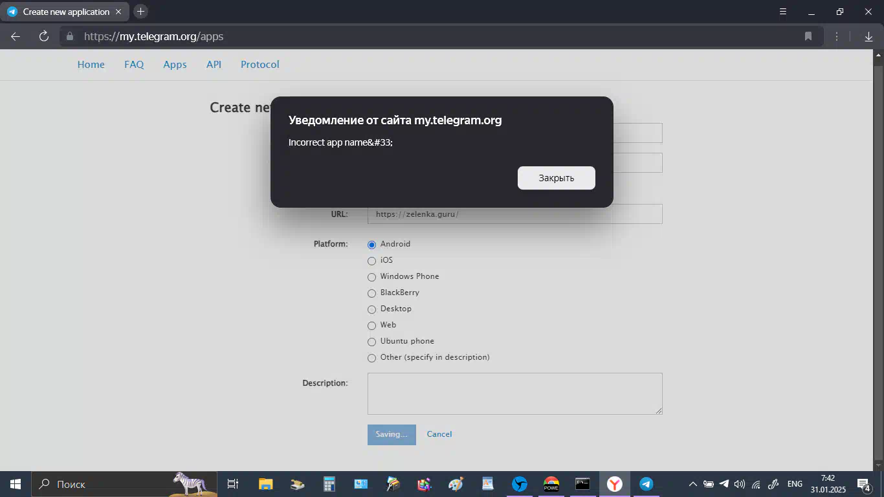Viewport: 884px width, 497px height.
Task: Open the Wi-Fi network tray icon
Action: 756,484
